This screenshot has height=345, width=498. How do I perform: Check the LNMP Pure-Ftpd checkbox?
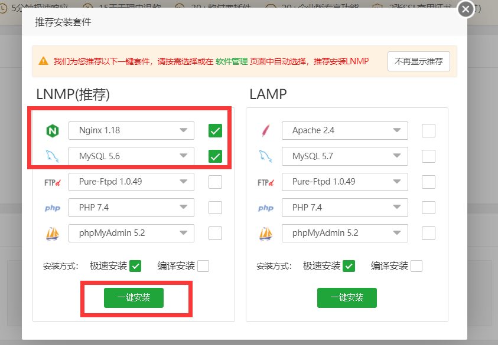[x=216, y=182]
